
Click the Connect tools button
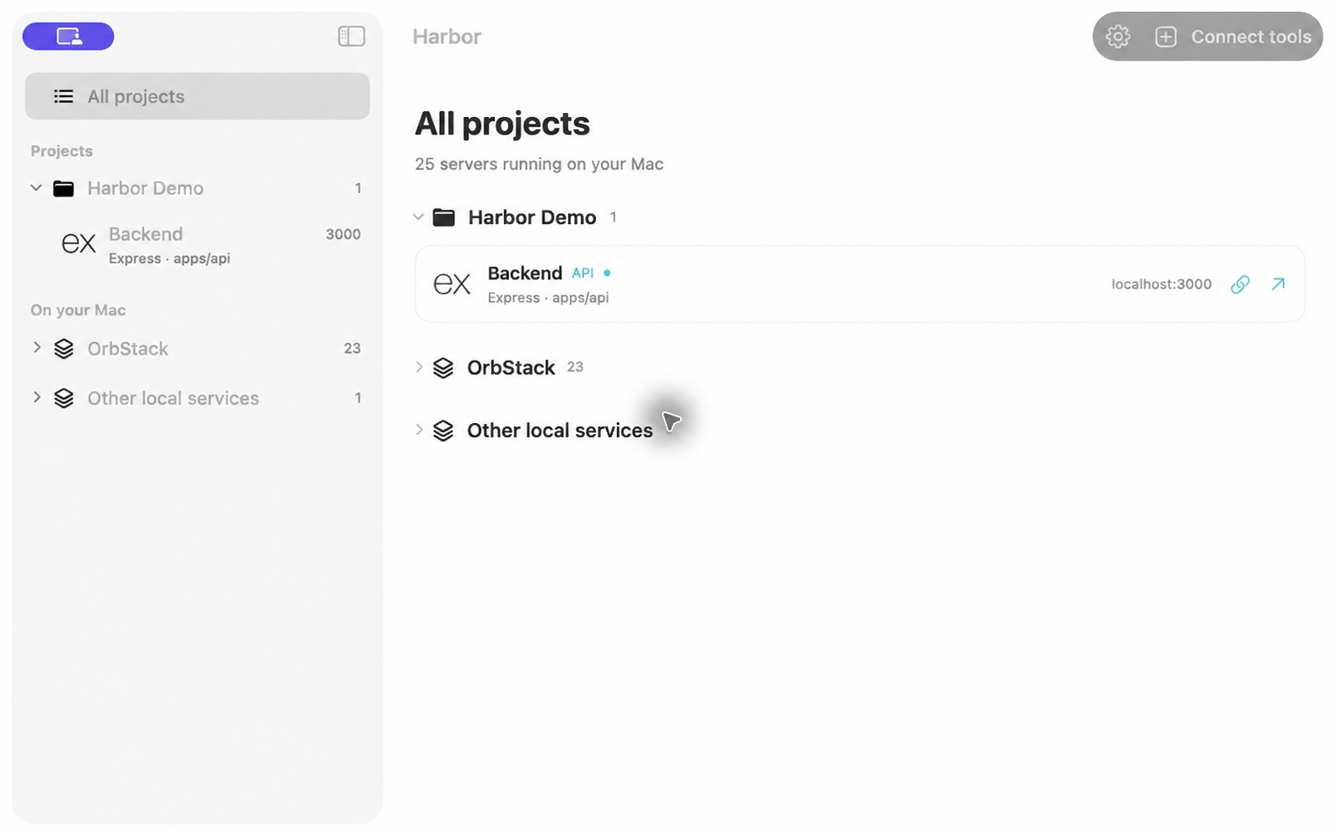click(x=1233, y=36)
